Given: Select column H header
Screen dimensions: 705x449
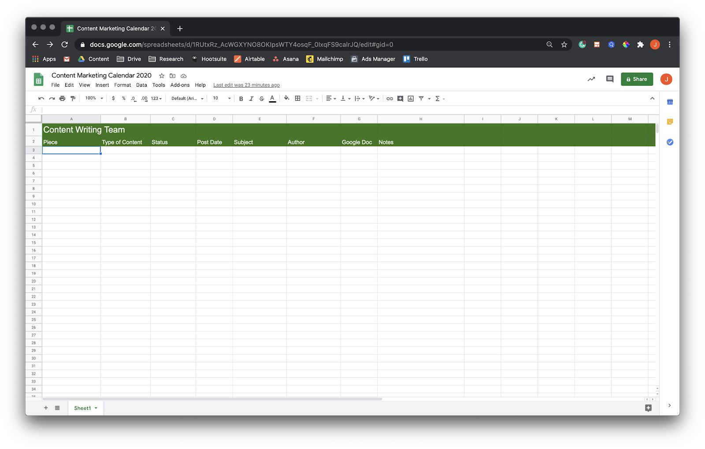Looking at the screenshot, I should [421, 119].
